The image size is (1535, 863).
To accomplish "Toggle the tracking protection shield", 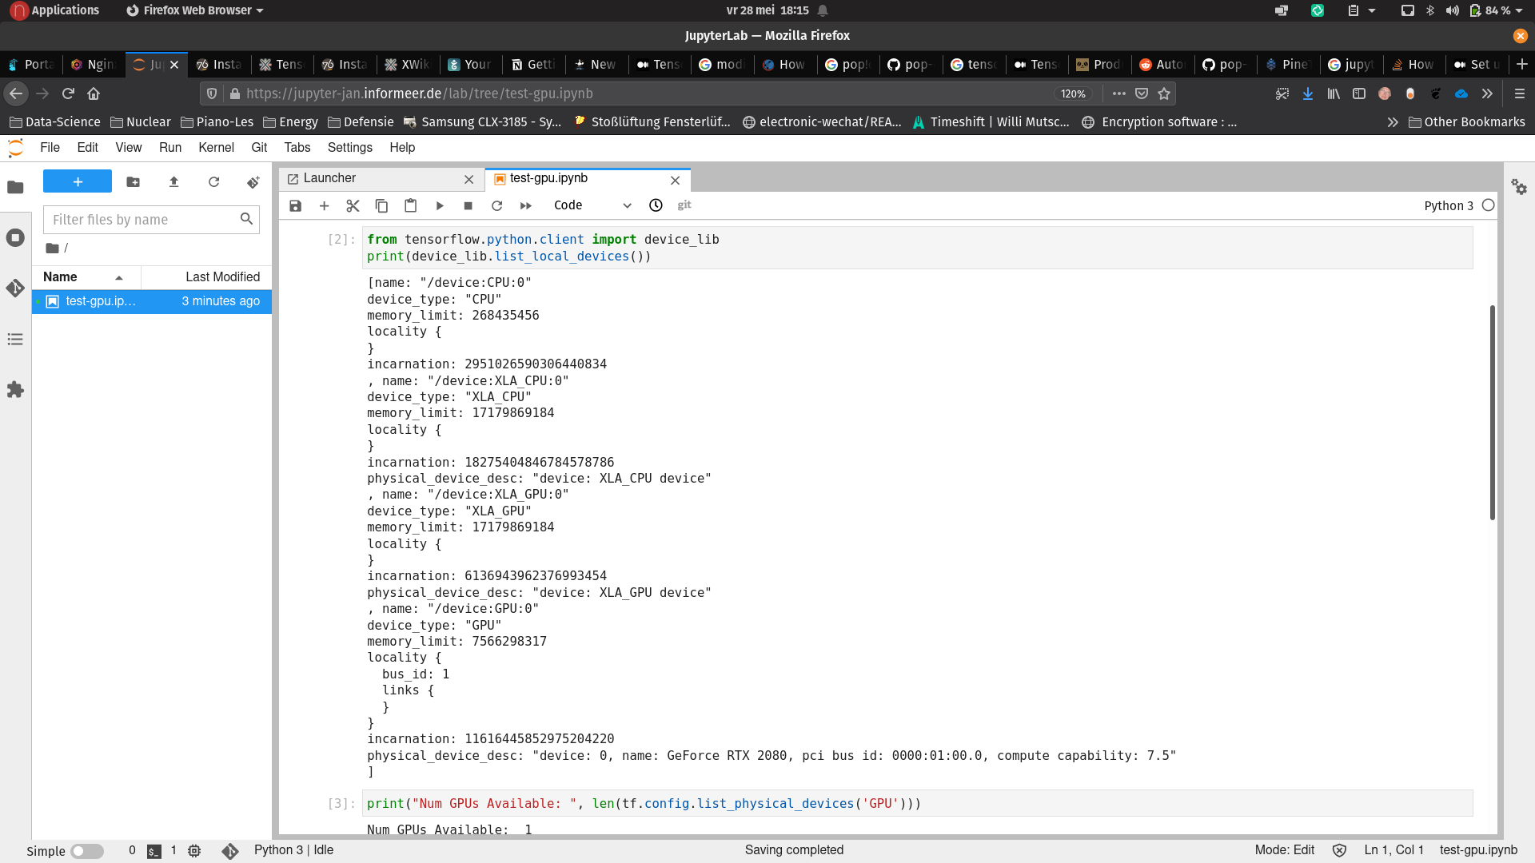I will point(210,93).
